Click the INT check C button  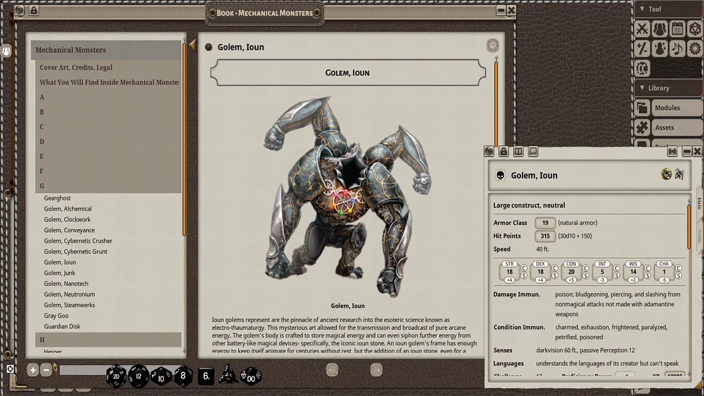(617, 268)
